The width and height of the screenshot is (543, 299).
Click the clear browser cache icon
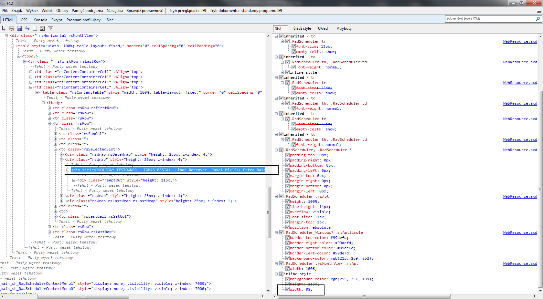[12, 28]
